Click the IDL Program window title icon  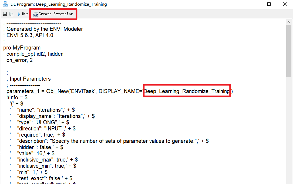tap(5, 4)
